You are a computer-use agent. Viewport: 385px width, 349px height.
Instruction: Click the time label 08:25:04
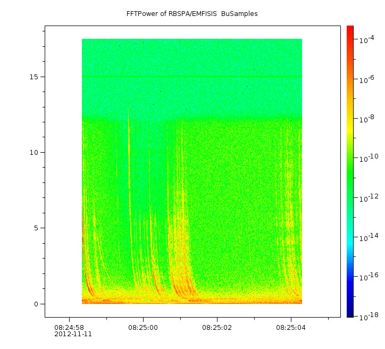point(291,328)
